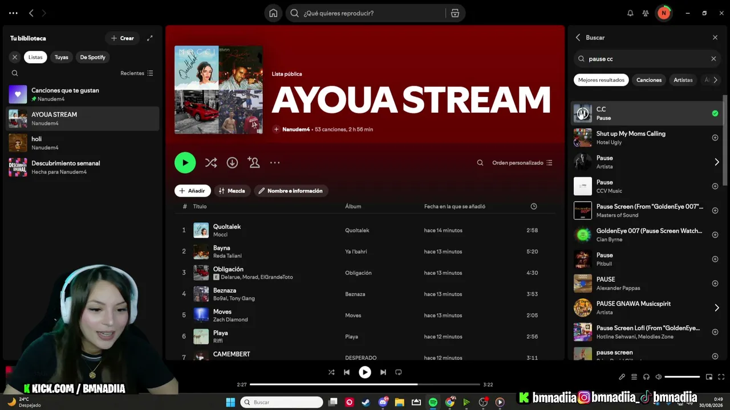This screenshot has height=410, width=730.
Task: Invite collaborators to the playlist
Action: (254, 163)
